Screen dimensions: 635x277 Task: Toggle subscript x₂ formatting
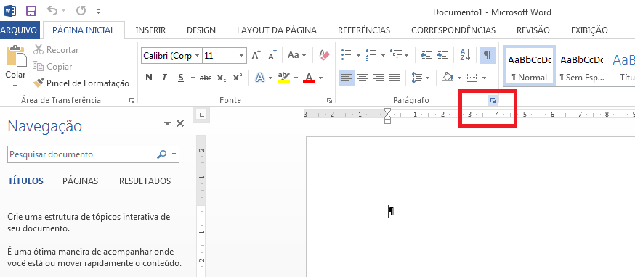pos(222,78)
